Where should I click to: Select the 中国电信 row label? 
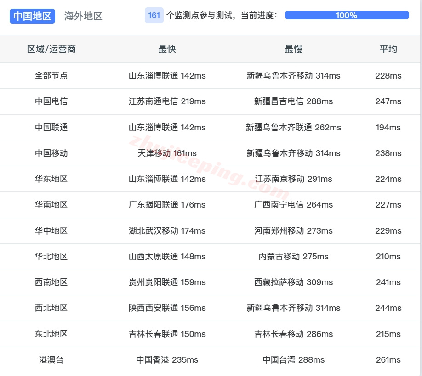pyautogui.click(x=51, y=101)
